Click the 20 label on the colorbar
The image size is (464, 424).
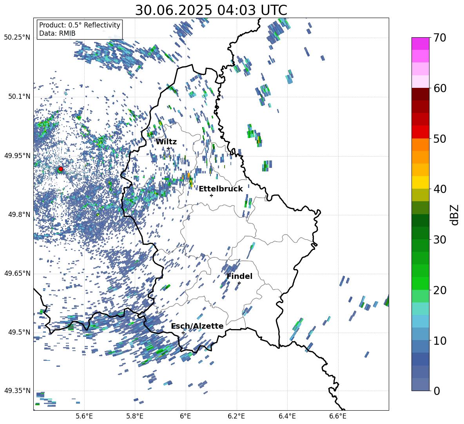click(440, 290)
